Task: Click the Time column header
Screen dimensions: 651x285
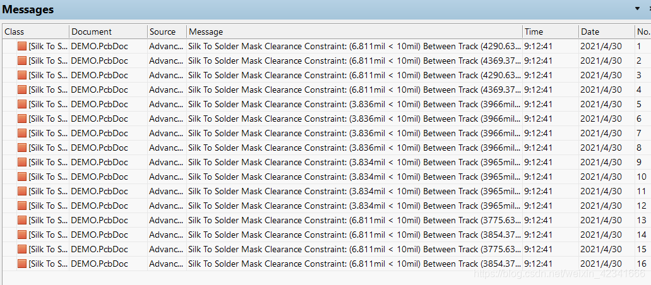Action: tap(549, 32)
